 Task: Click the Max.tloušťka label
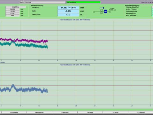131,16
